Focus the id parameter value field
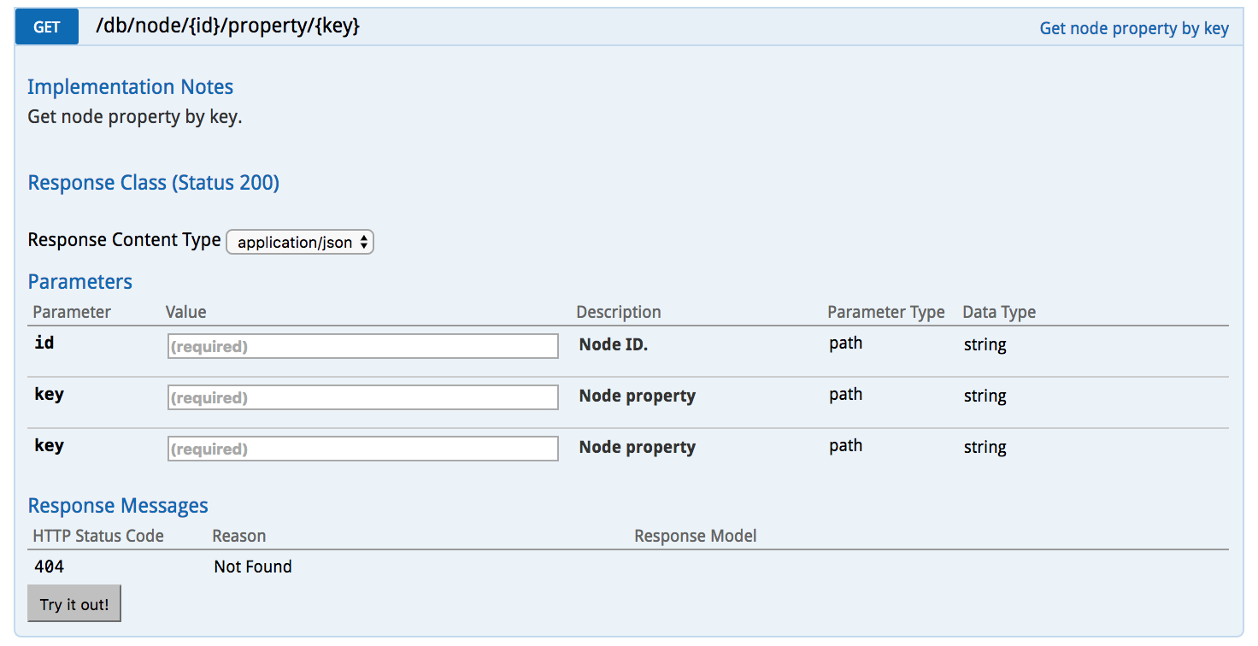Screen dimensions: 1258x646 coord(362,346)
